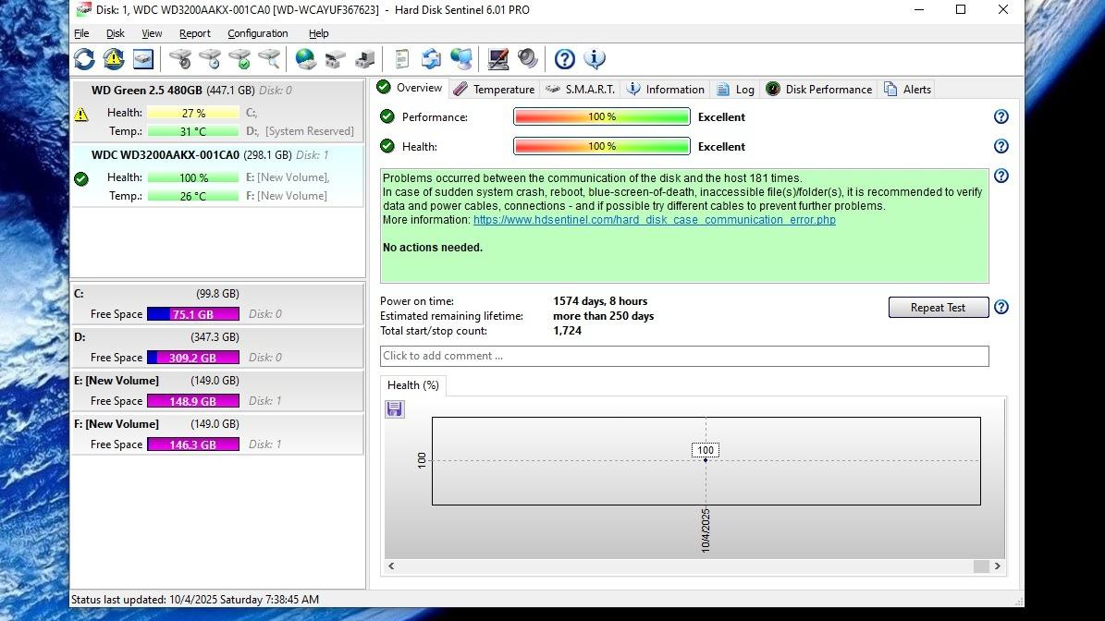Open the Configuration menu
Viewport: 1105px width, 621px height.
pyautogui.click(x=257, y=33)
